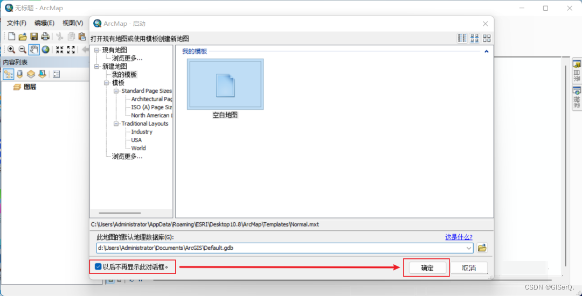This screenshot has height=296, width=582.
Task: Switch dialog to tiles view icon
Action: (487, 38)
